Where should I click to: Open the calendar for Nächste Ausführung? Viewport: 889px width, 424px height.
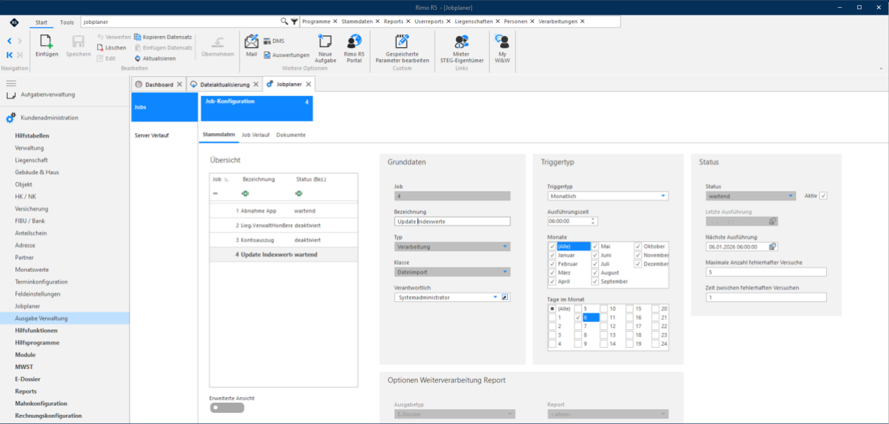click(x=773, y=247)
